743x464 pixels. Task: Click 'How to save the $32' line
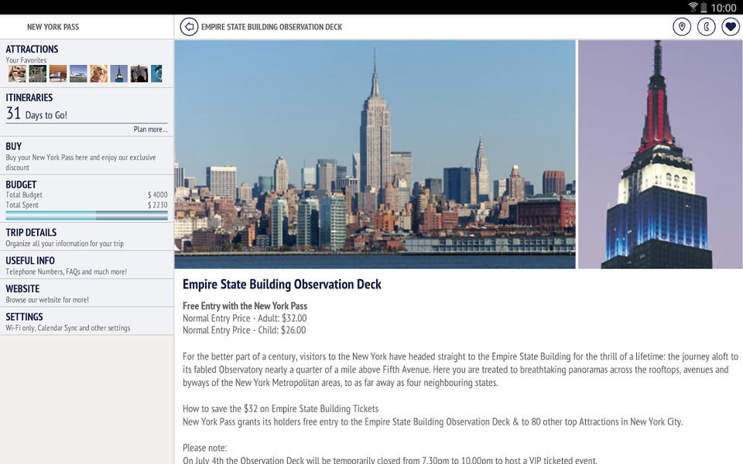click(x=280, y=408)
